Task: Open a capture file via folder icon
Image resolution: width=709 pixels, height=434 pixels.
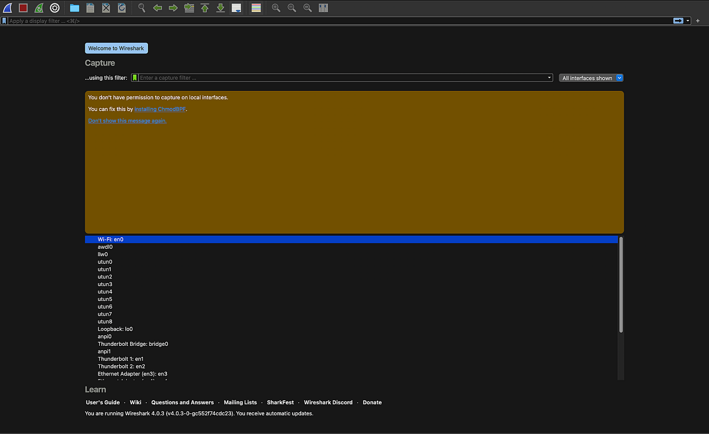Action: point(74,8)
